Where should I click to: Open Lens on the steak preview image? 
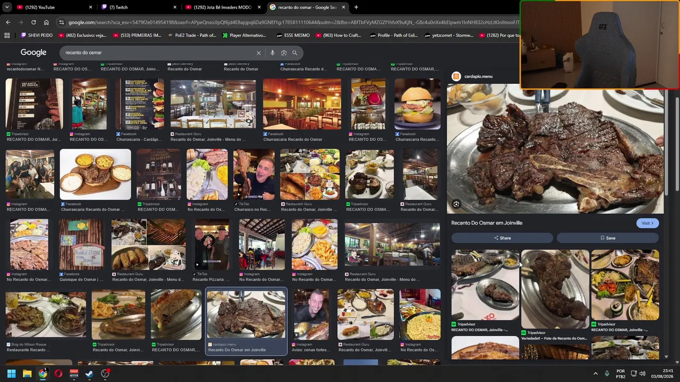coord(456,204)
